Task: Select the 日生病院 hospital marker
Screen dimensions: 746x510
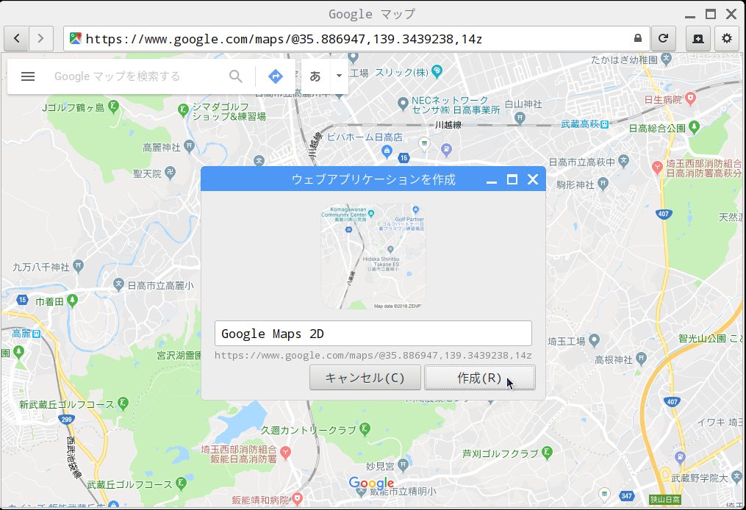Action: 690,99
